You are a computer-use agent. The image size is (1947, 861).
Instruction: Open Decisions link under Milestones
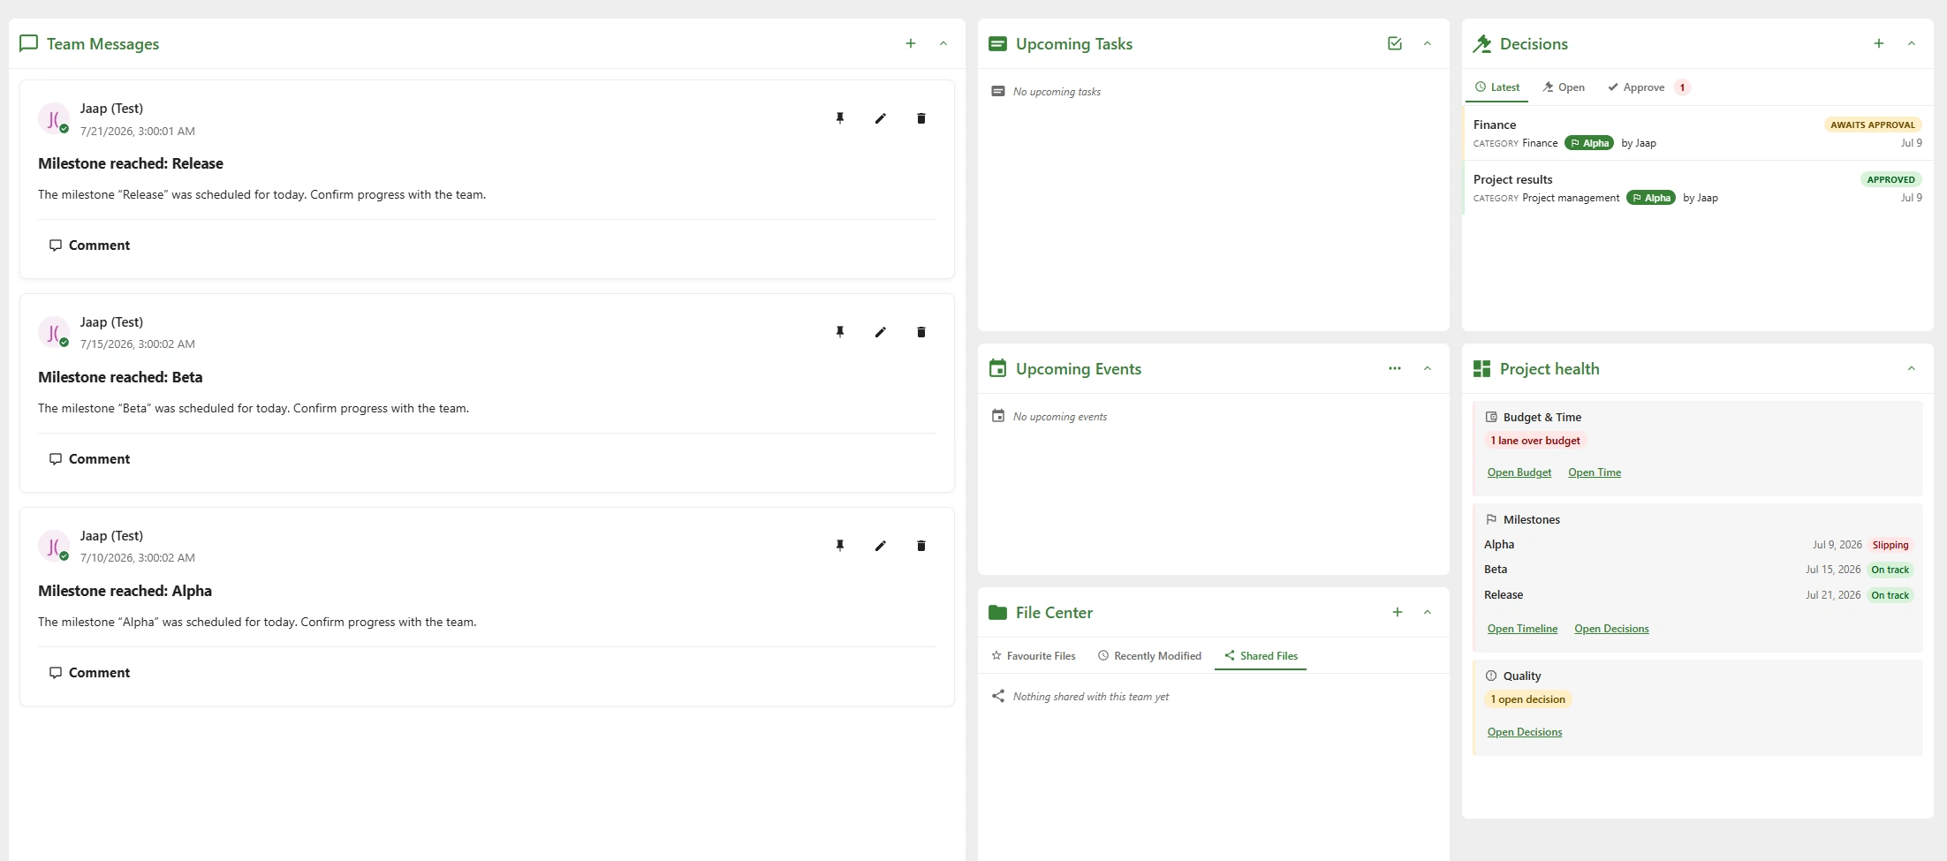1611,629
